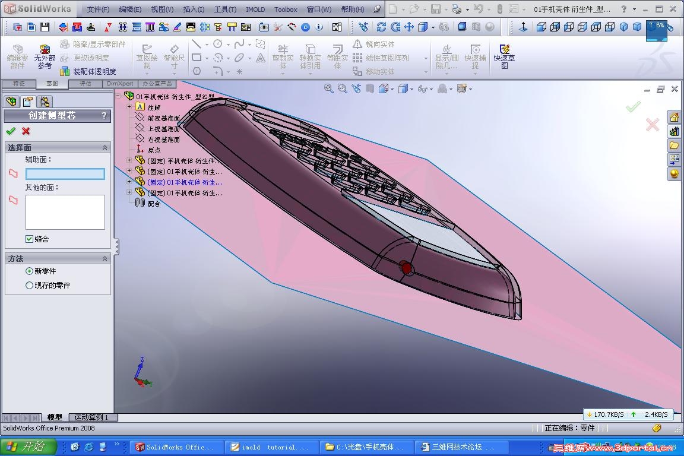Click the IMOLD purple bars icon
The height and width of the screenshot is (456, 684).
tap(150, 27)
